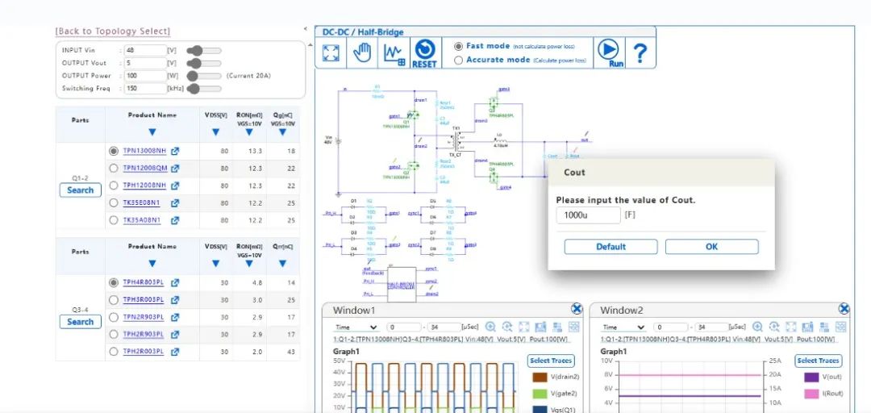Open external link icon for TPH3R003PL
Image resolution: width=871 pixels, height=413 pixels.
[x=175, y=300]
